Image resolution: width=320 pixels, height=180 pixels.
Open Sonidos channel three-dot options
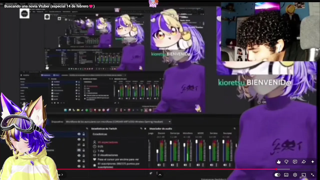click(216, 165)
